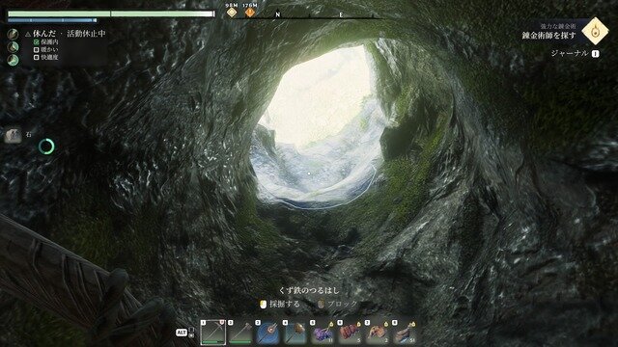The width and height of the screenshot is (618, 347).
Task: Select the tool in hotbar slot 2
Action: tap(240, 333)
